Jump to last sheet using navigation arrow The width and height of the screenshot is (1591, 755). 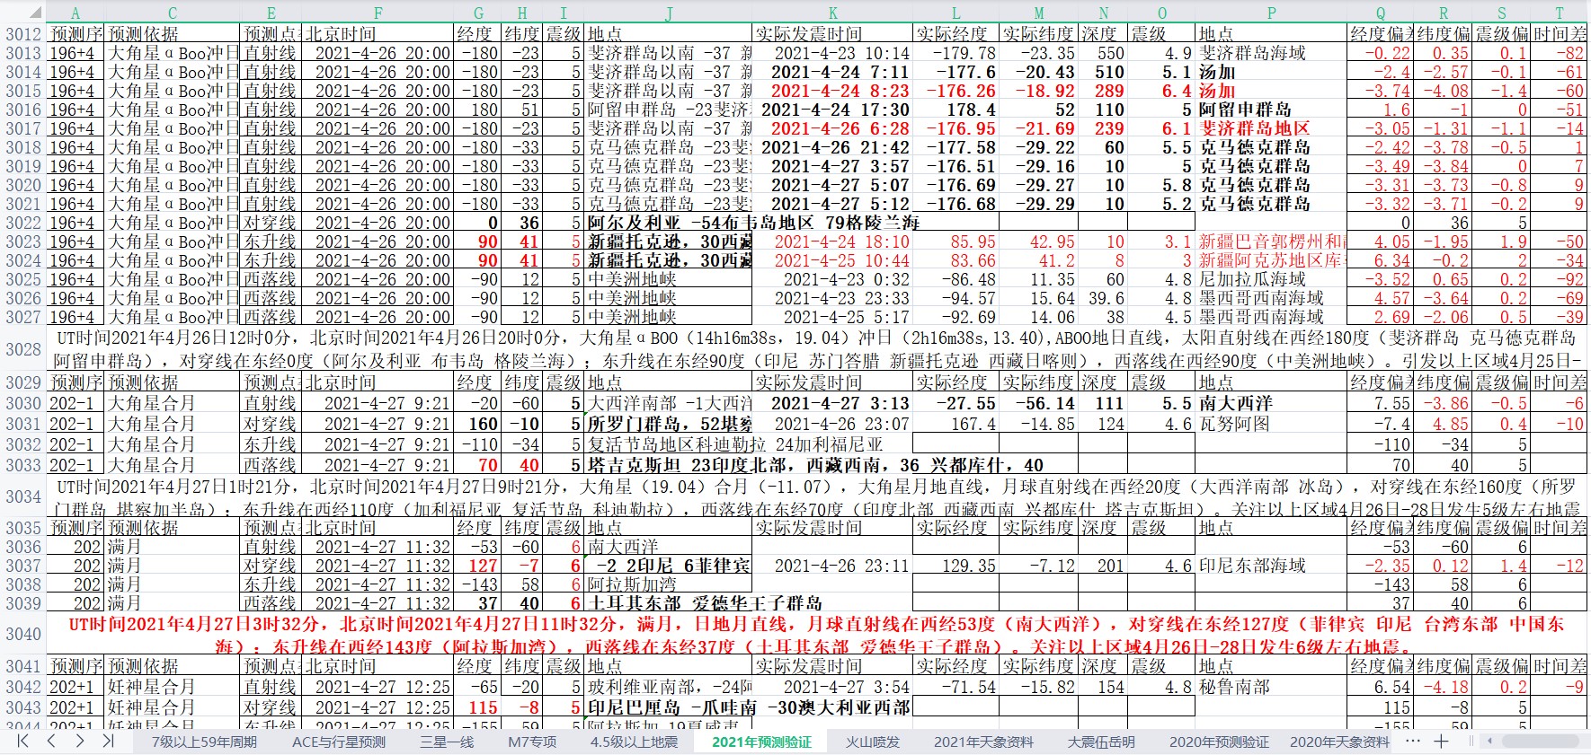(109, 741)
